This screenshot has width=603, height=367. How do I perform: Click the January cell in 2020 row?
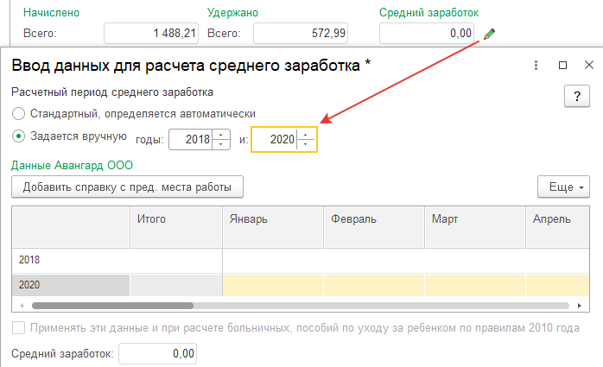(273, 285)
